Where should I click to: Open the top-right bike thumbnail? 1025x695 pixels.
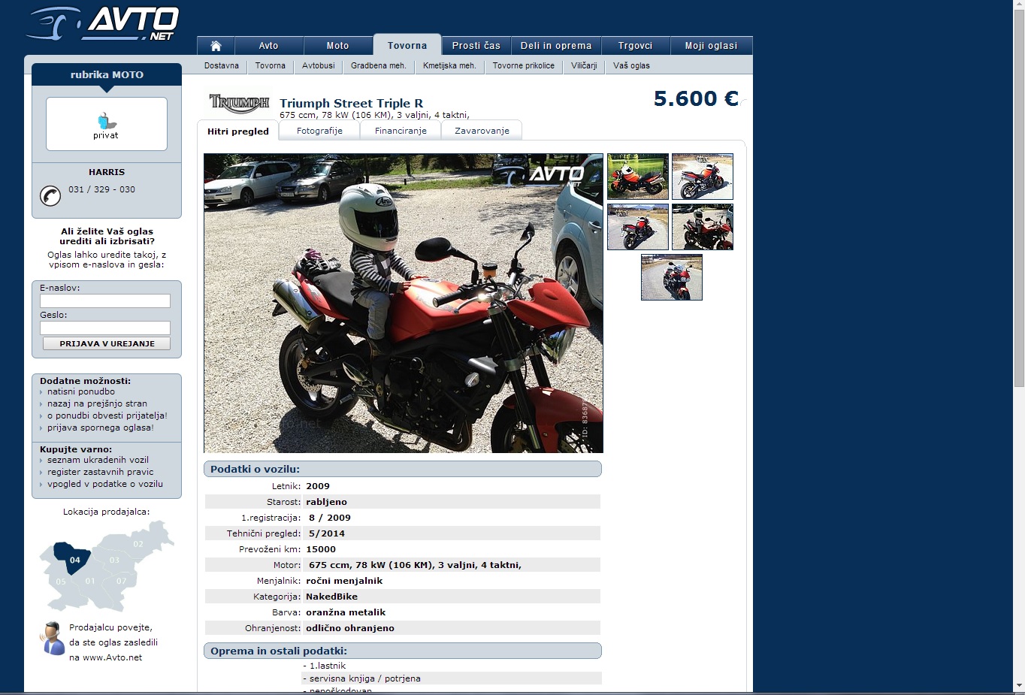tap(703, 177)
